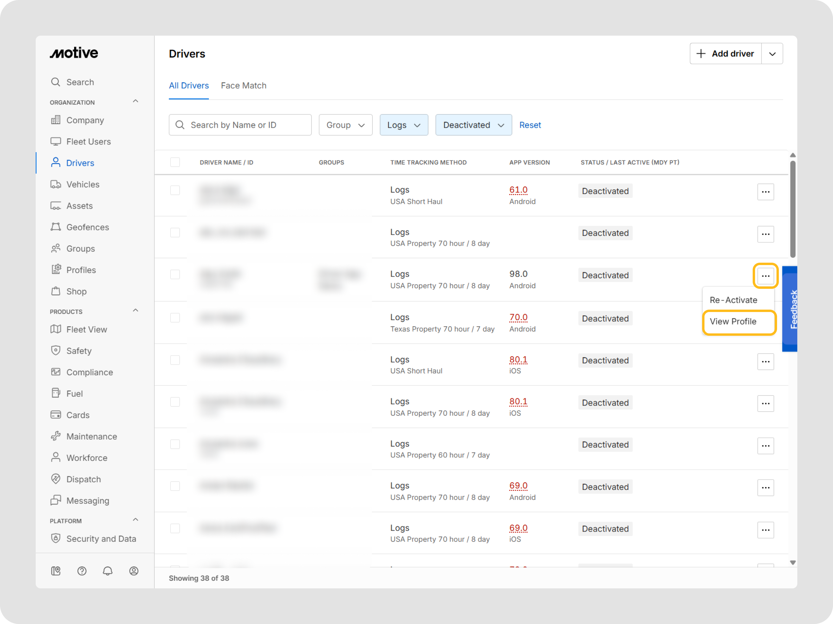Switch to the Face Match tab
The height and width of the screenshot is (624, 833).
tap(244, 86)
